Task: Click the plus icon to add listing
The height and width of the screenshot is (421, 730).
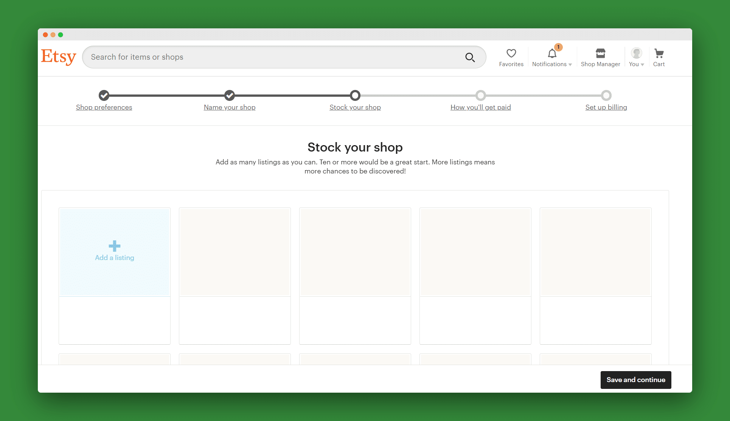Action: pos(115,246)
